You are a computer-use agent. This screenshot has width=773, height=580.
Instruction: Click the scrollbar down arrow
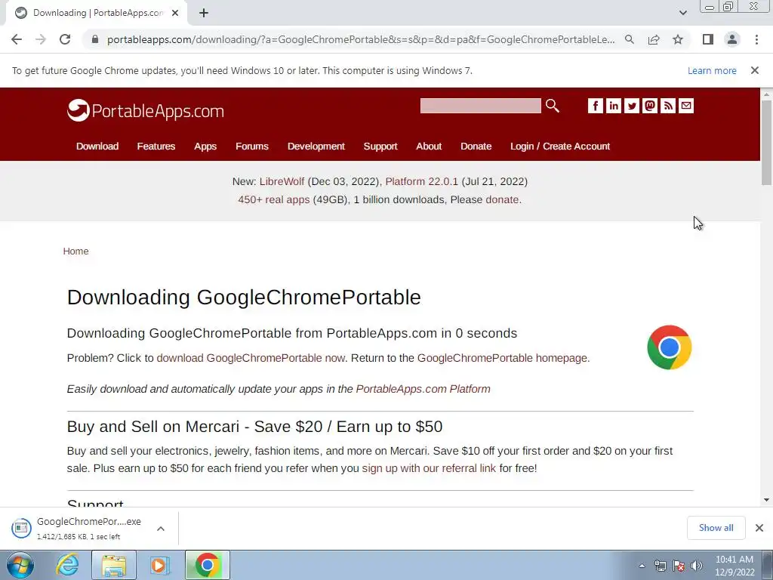tap(766, 500)
